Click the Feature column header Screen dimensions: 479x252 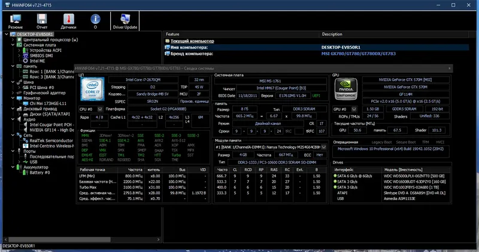241,34
